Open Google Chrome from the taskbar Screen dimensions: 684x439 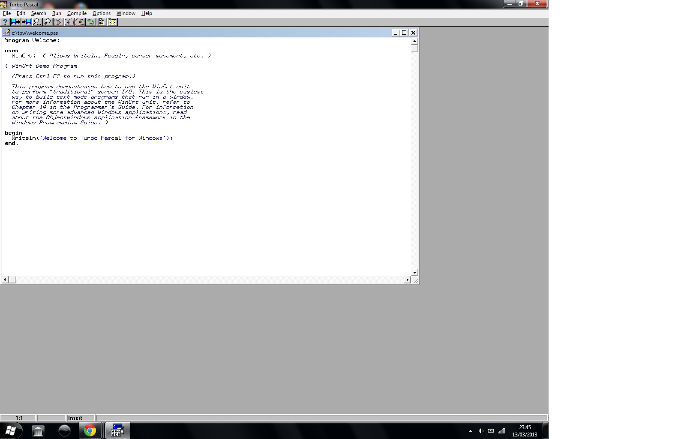[x=90, y=431]
